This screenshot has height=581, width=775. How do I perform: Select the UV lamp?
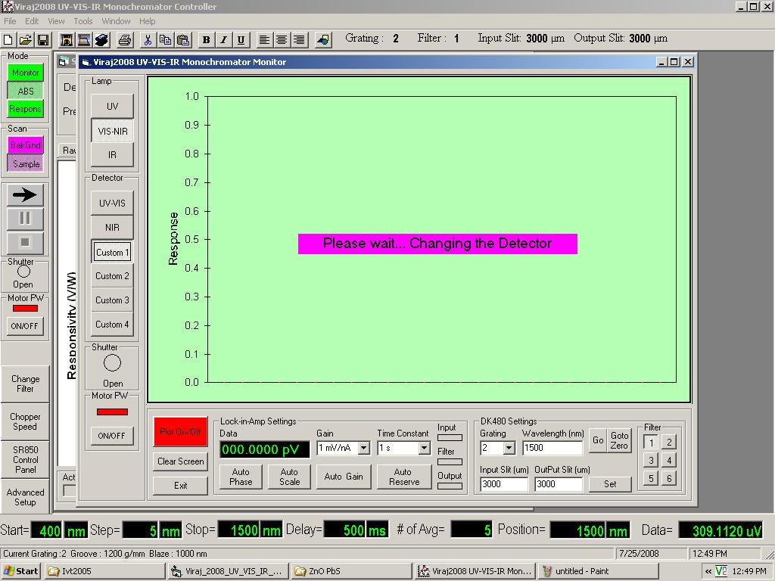coord(112,106)
